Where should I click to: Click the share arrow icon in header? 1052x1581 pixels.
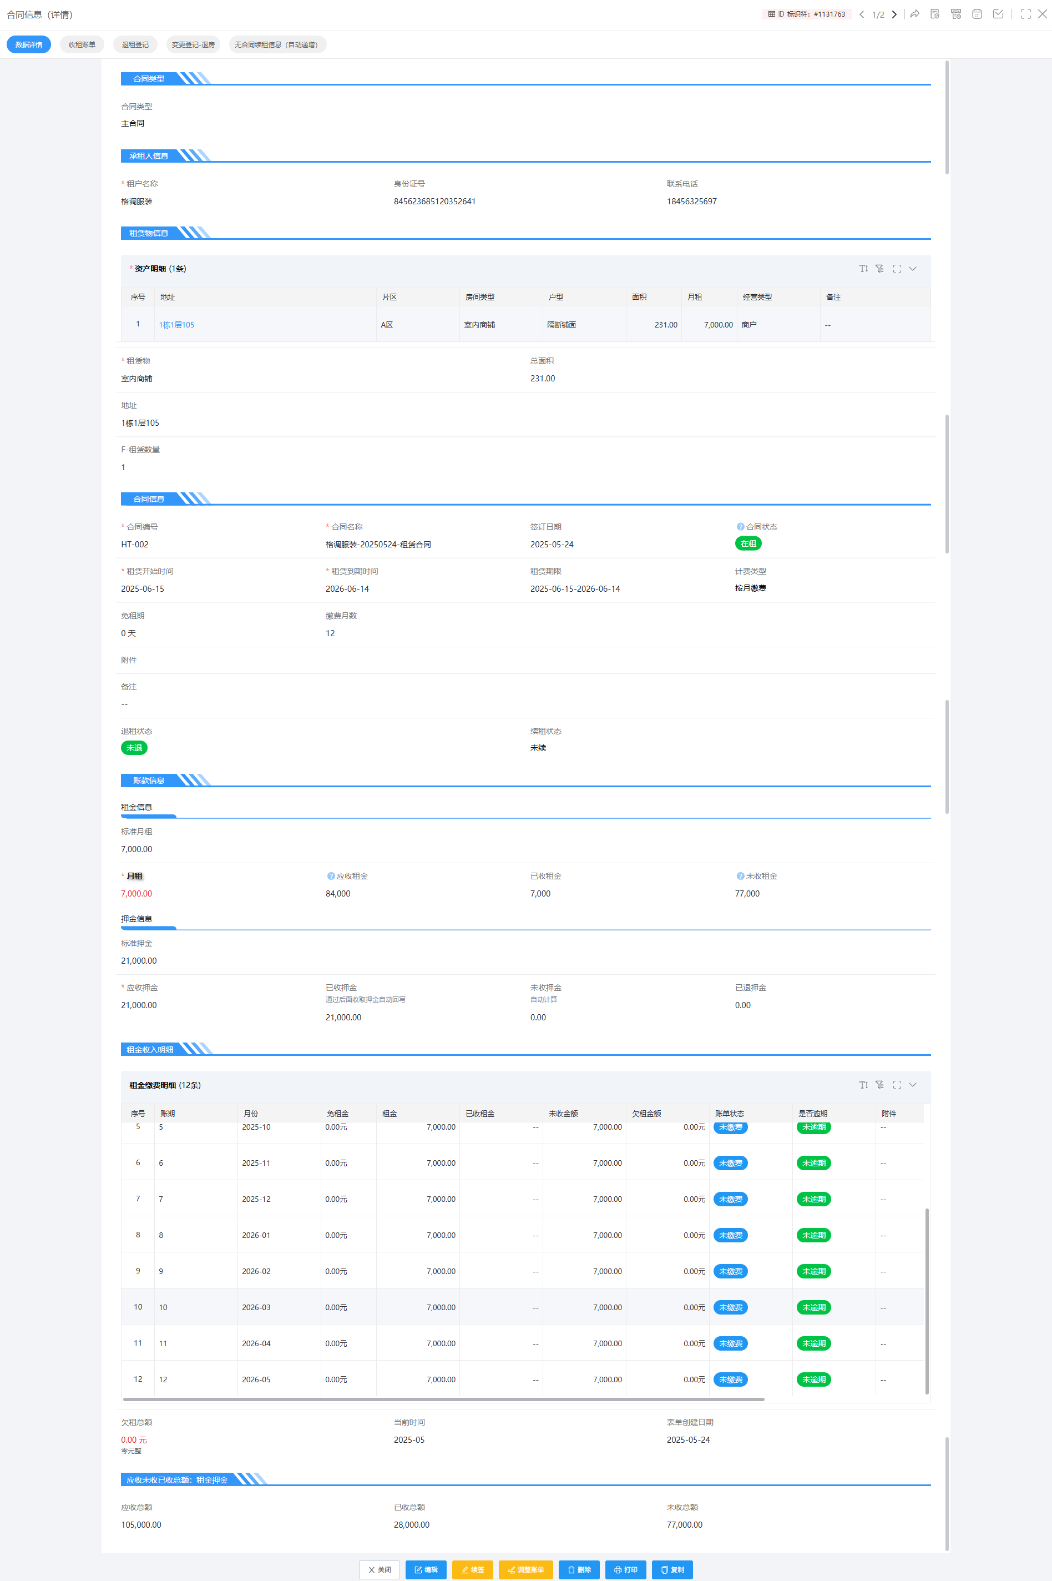coord(914,14)
